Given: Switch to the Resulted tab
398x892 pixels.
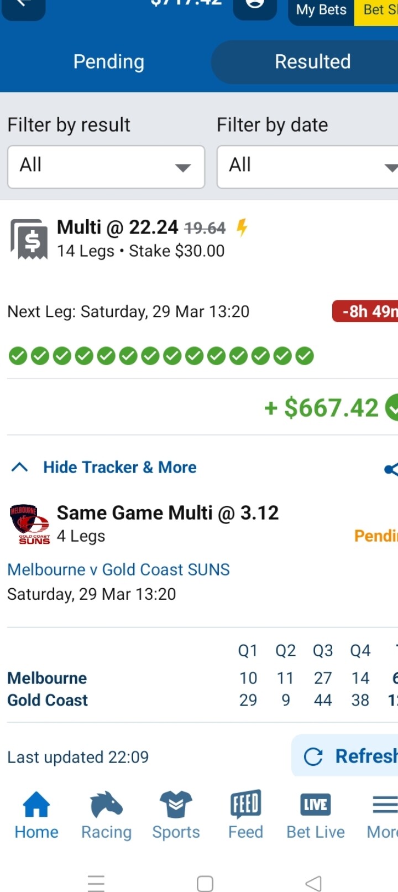Looking at the screenshot, I should click(313, 61).
